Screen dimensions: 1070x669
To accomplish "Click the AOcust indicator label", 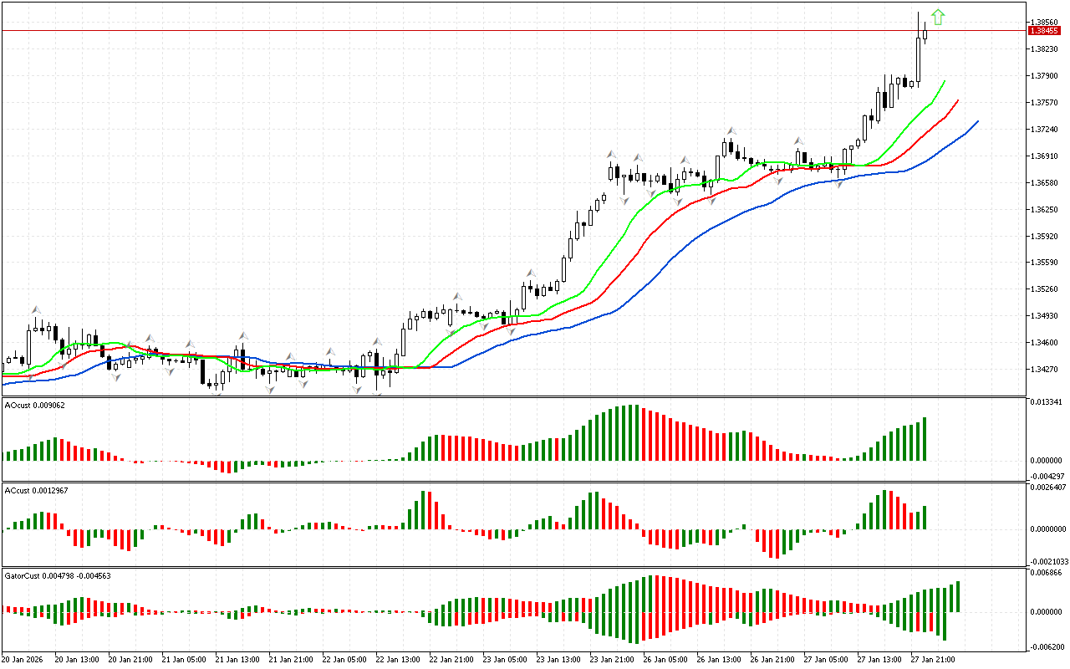I will (34, 406).
